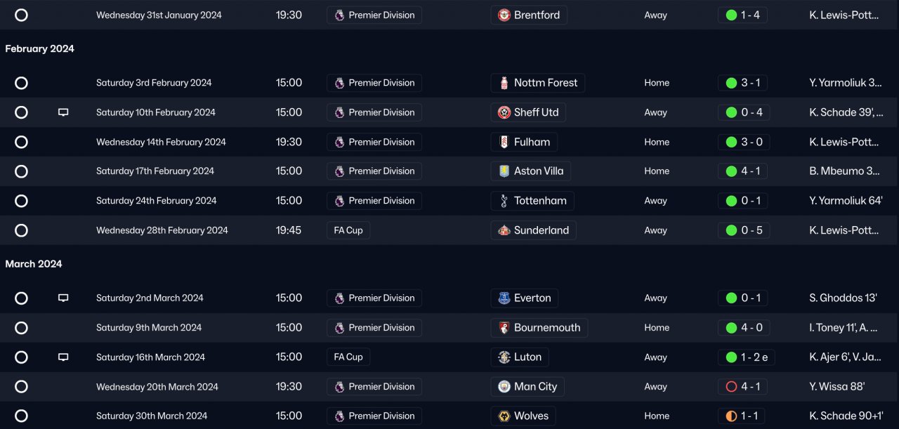Open the FA Cup tag for Sunderland match

click(348, 230)
